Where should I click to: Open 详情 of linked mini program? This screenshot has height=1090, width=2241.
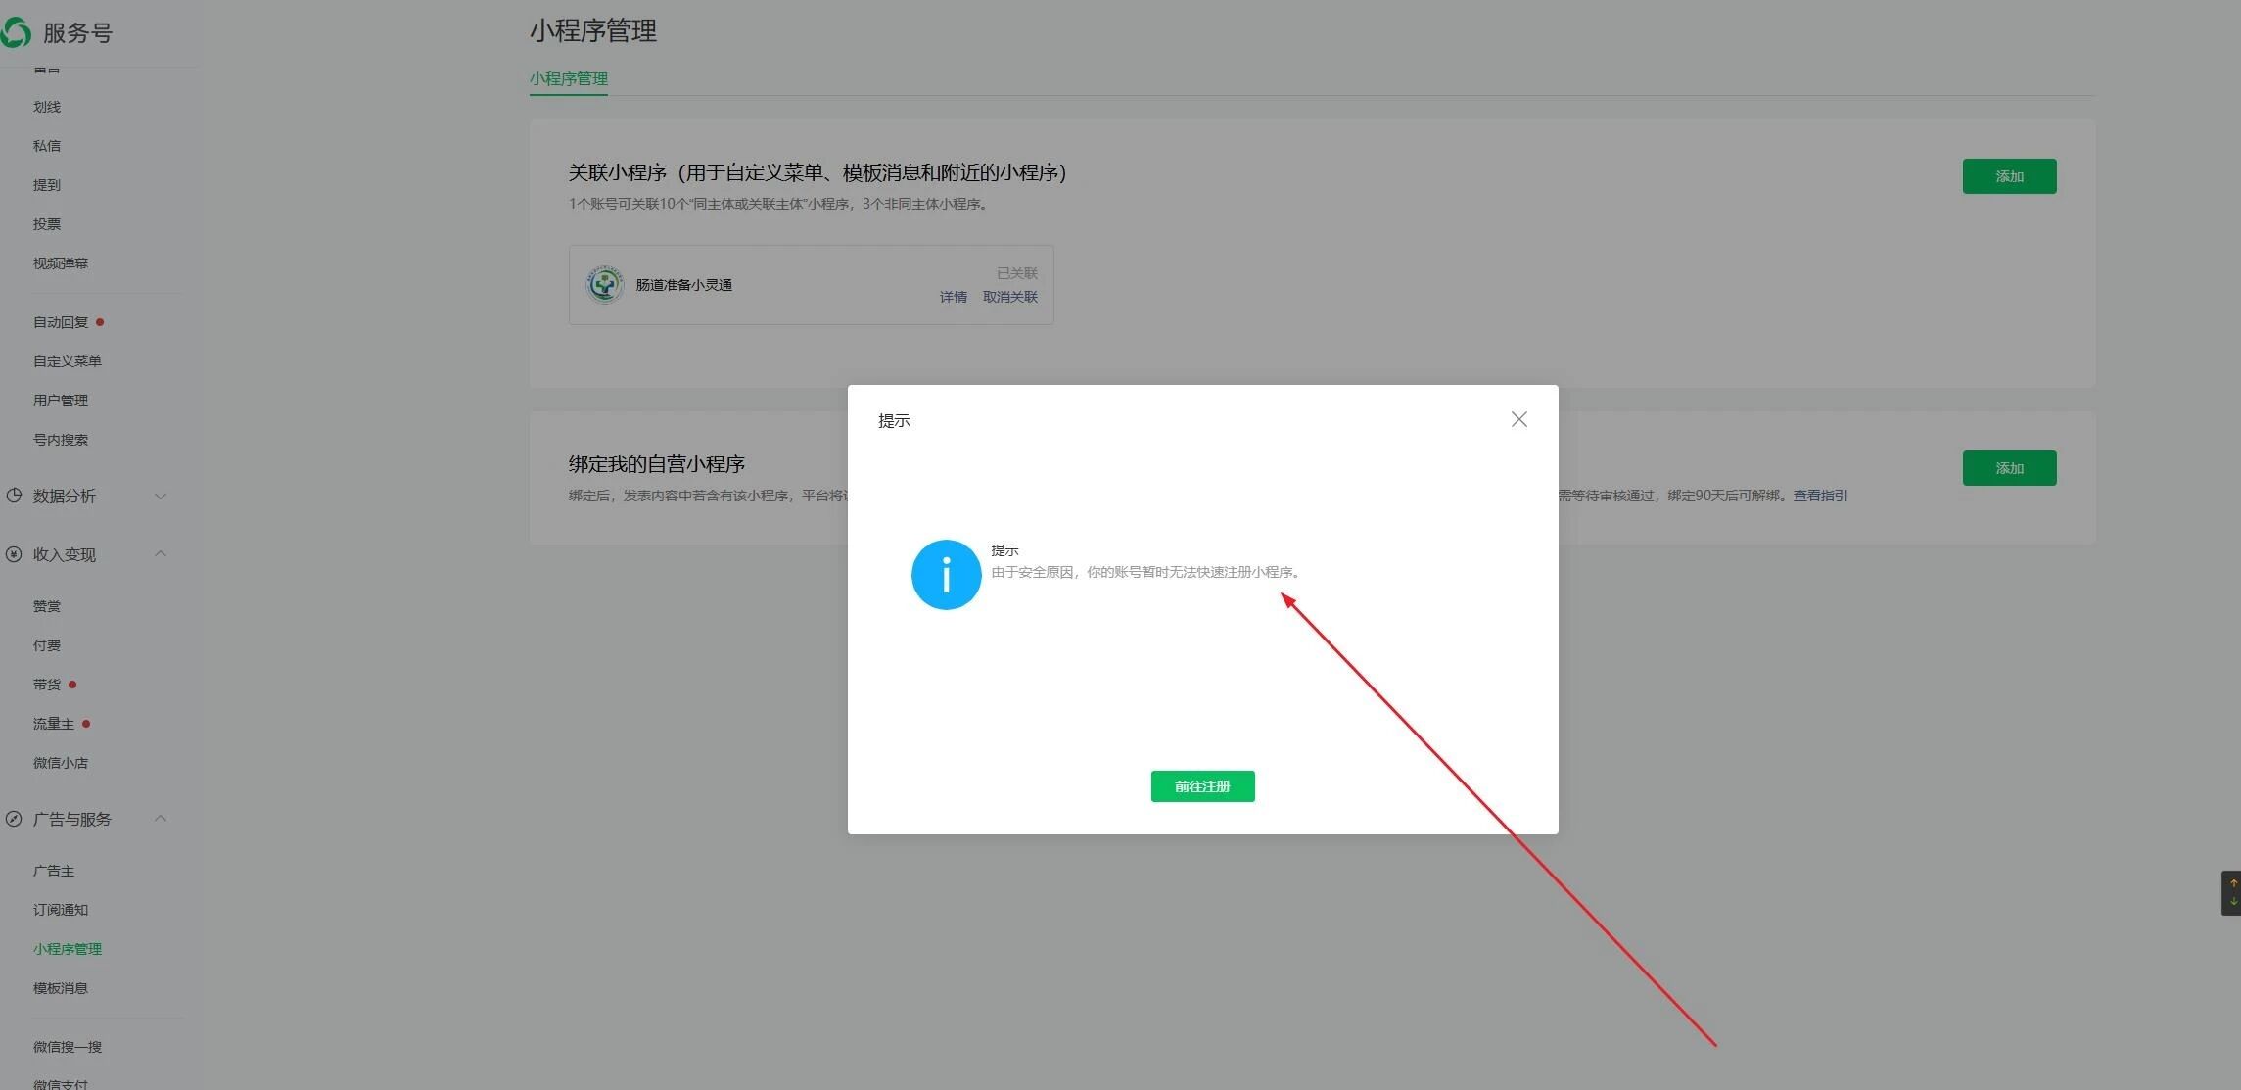tap(953, 297)
